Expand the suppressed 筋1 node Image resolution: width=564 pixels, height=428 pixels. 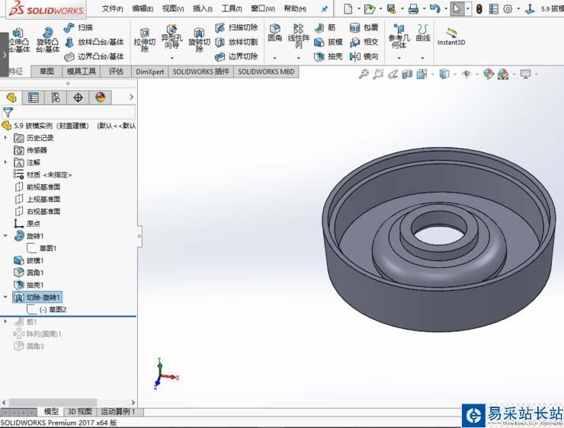click(5, 321)
